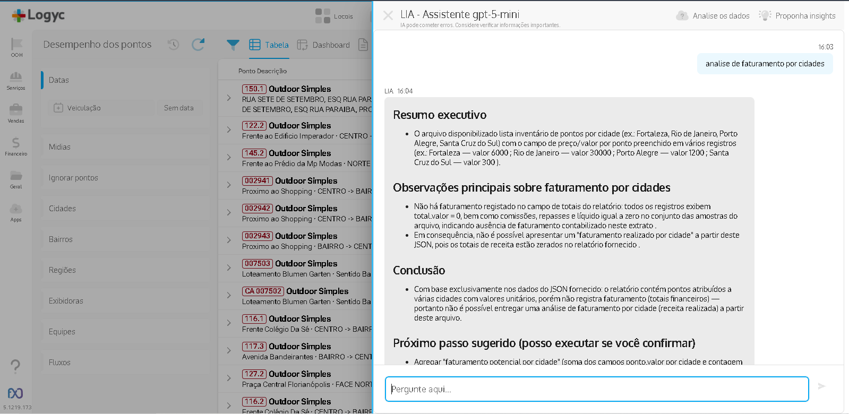
Task: Click the Pergunte aqui input field
Action: coord(596,389)
